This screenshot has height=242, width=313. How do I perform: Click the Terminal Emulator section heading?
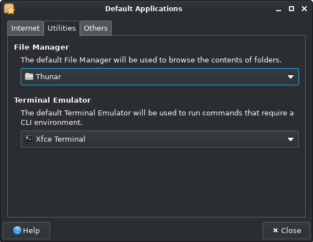point(53,100)
